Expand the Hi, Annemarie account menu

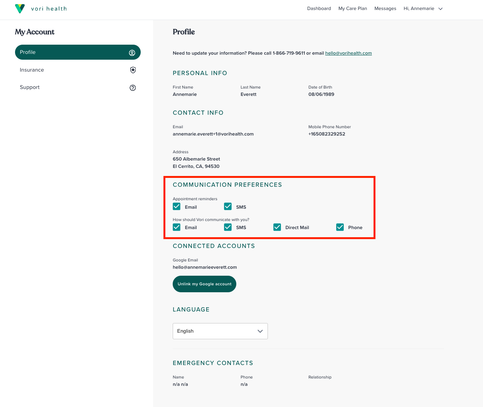coord(419,8)
